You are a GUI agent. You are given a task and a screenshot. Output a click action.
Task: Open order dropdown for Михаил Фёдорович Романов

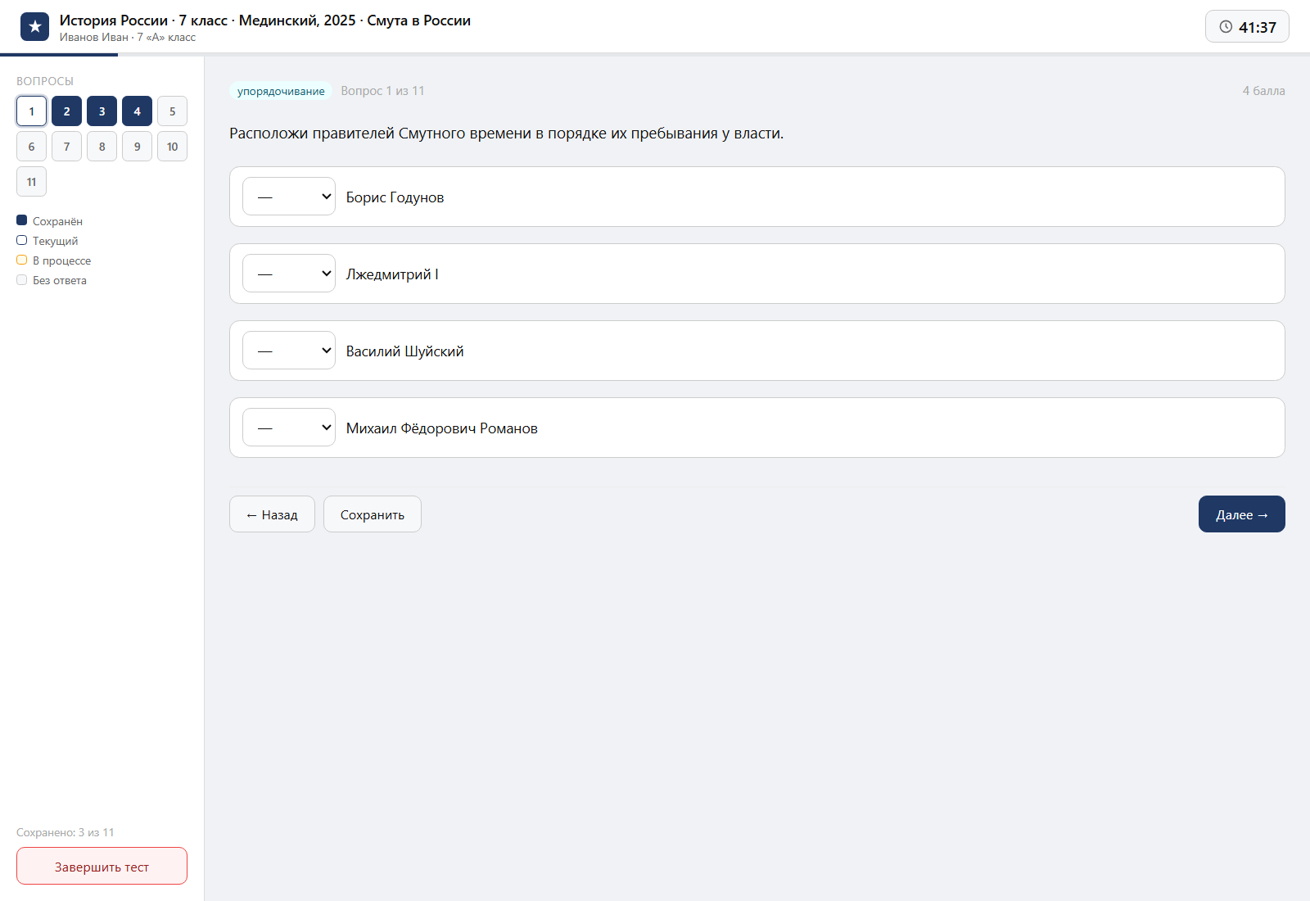[x=289, y=428]
